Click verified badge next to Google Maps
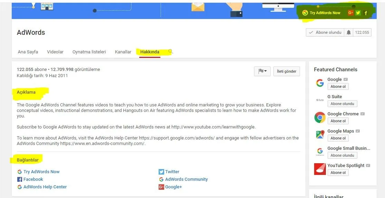 (x=358, y=131)
